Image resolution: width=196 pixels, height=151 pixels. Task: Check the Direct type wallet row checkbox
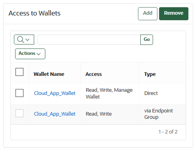coord(19,93)
